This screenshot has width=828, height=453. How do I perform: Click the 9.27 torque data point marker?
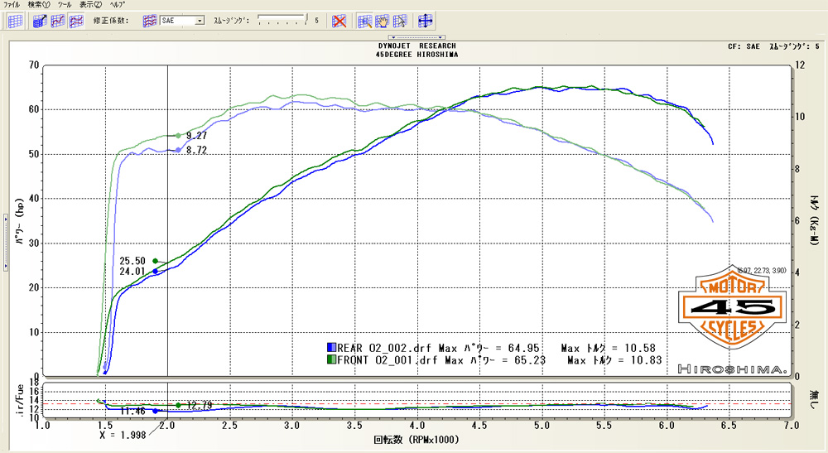point(178,136)
